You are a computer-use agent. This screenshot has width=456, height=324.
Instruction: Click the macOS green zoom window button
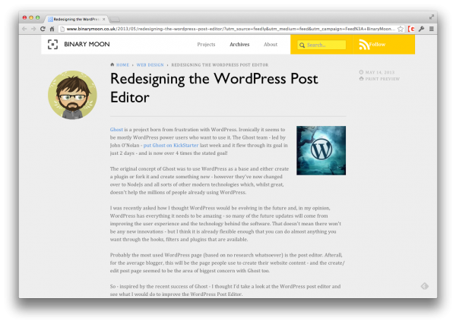pyautogui.click(x=37, y=17)
